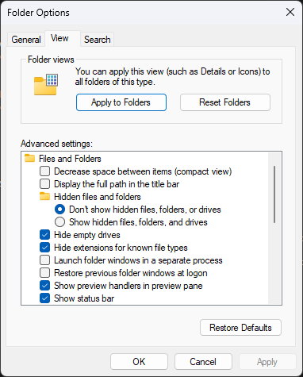The image size is (303, 377).
Task: Click the Hidden files and folders icon
Action: pyautogui.click(x=44, y=197)
